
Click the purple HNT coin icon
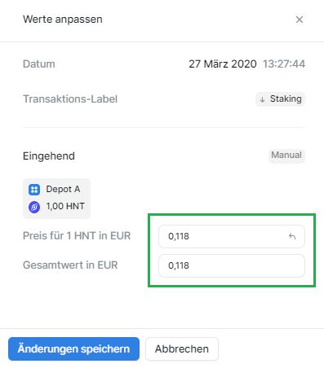pos(34,208)
